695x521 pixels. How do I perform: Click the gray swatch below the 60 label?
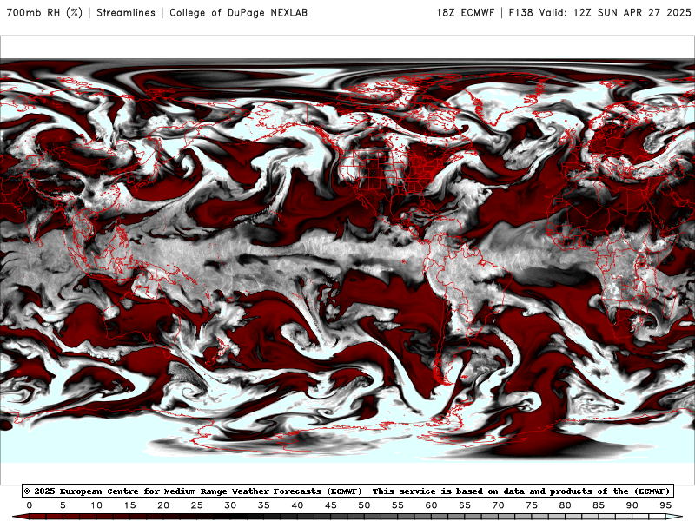coord(431,518)
